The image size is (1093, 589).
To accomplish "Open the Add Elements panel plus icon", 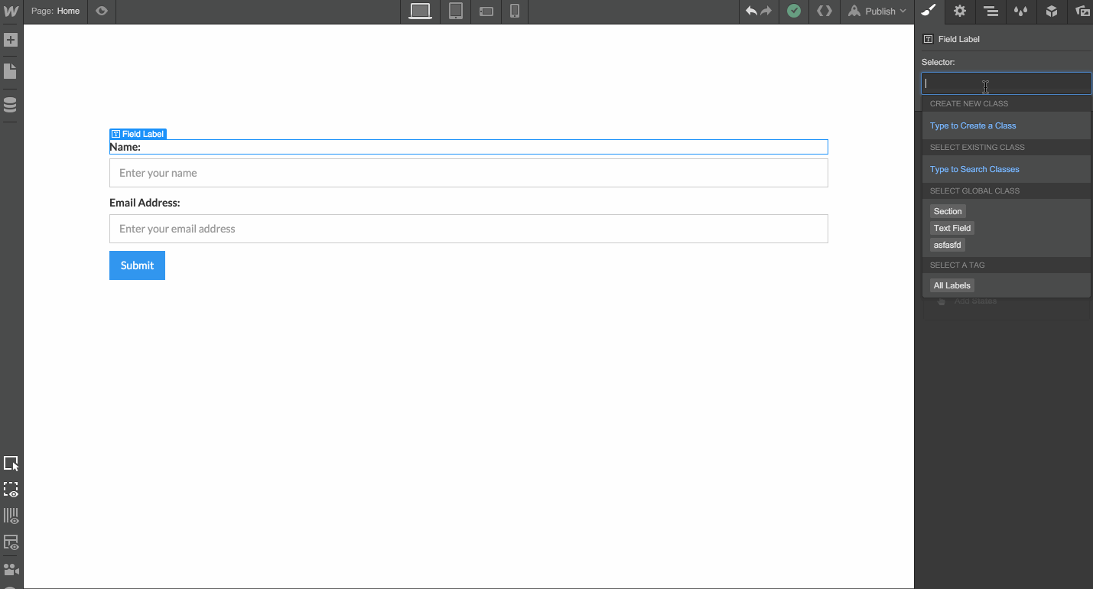I will pos(11,40).
